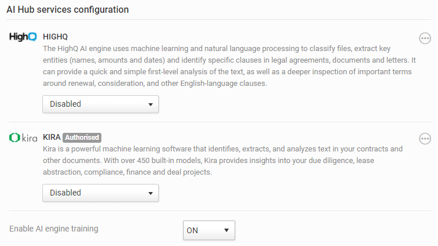Click the green Kira hexagon emblem

click(14, 138)
